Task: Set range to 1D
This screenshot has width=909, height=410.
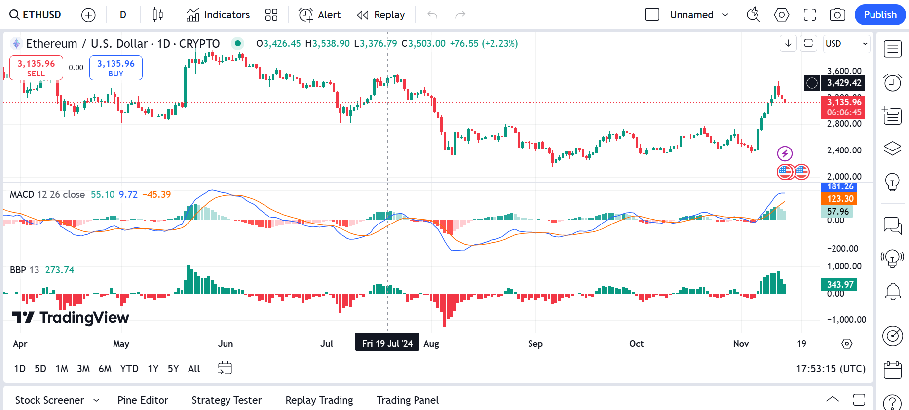Action: 20,369
